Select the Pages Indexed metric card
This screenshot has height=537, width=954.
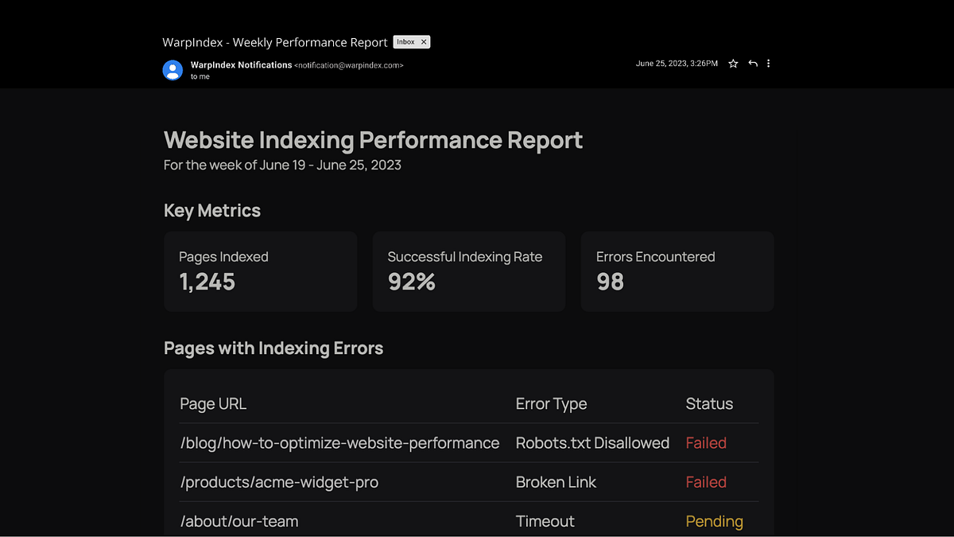tap(260, 271)
